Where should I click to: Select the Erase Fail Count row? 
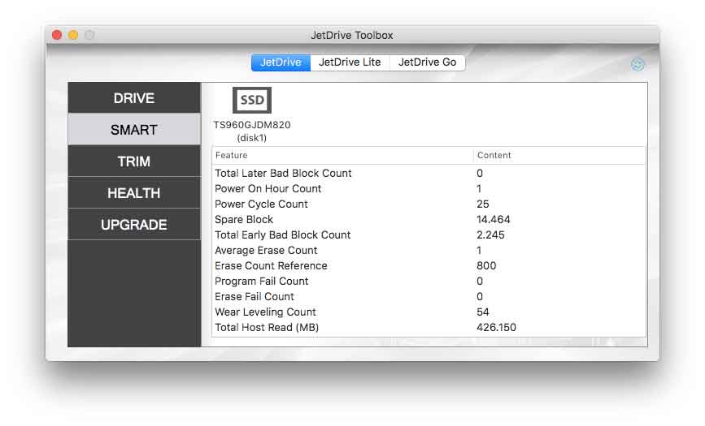pos(429,296)
